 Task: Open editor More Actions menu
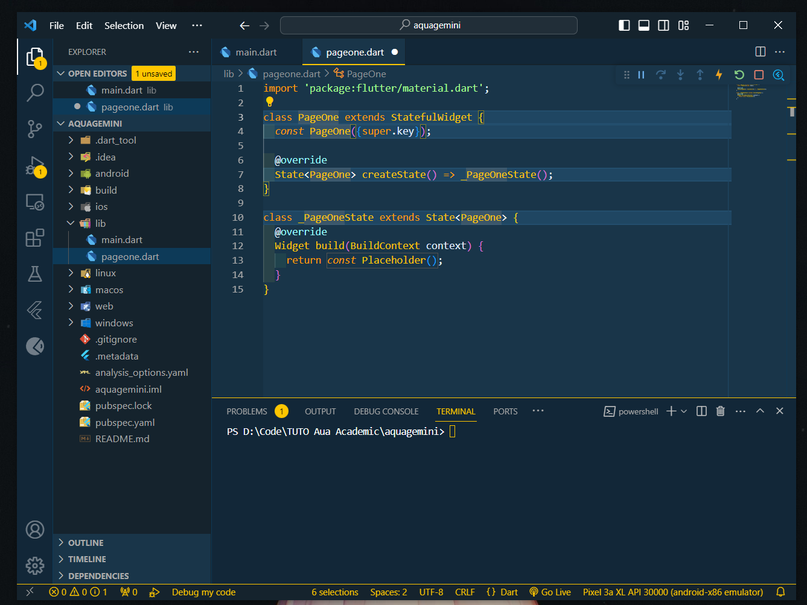[x=780, y=52]
